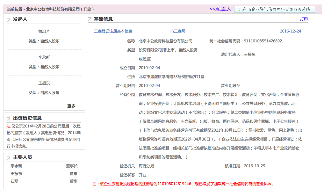Click 李永新 董事长 in 主要人员 list
The height and width of the screenshot is (189, 324).
coord(16,166)
